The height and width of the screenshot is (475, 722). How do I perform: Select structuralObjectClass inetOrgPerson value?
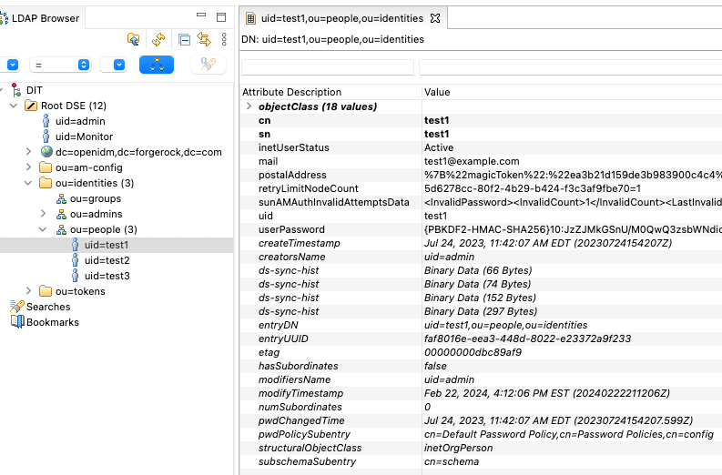tap(458, 448)
